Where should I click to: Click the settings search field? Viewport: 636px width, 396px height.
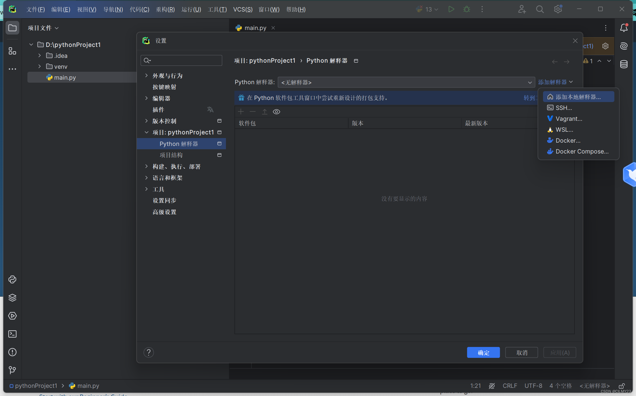(181, 61)
